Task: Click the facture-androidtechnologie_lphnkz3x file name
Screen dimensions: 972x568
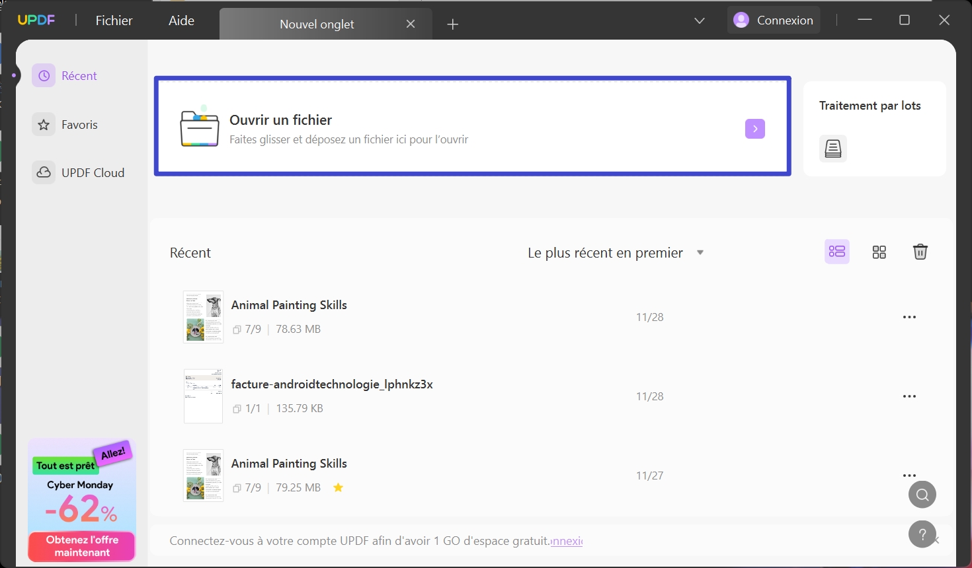Action: [332, 384]
